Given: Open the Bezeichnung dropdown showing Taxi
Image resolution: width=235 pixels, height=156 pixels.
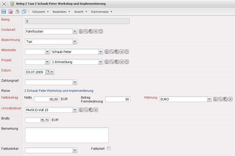Looking at the screenshot, I should coord(75,41).
